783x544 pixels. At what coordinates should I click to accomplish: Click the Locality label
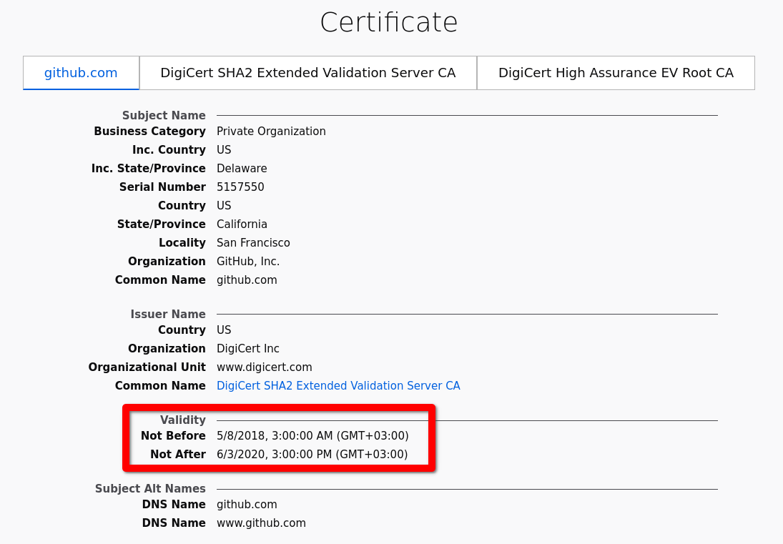(182, 243)
